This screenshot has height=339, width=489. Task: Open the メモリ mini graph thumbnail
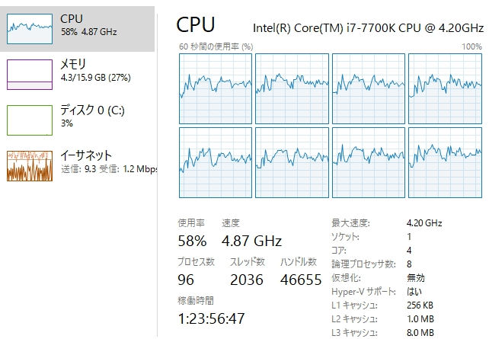[30, 75]
